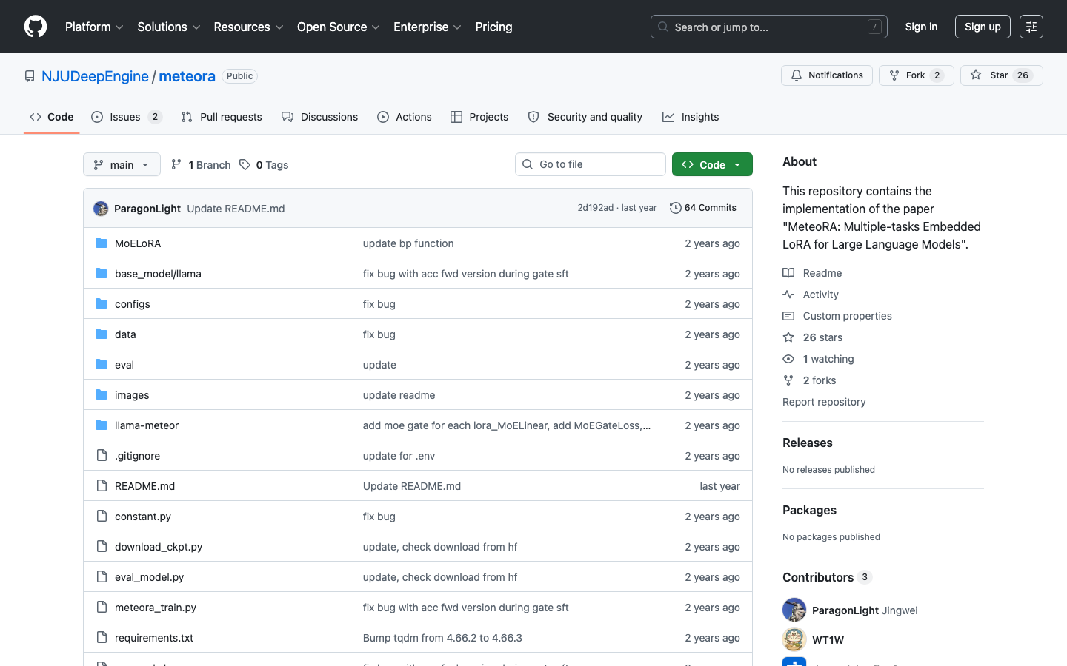Screen dimensions: 1067x666
Task: Expand the Open Source menu
Action: point(339,27)
